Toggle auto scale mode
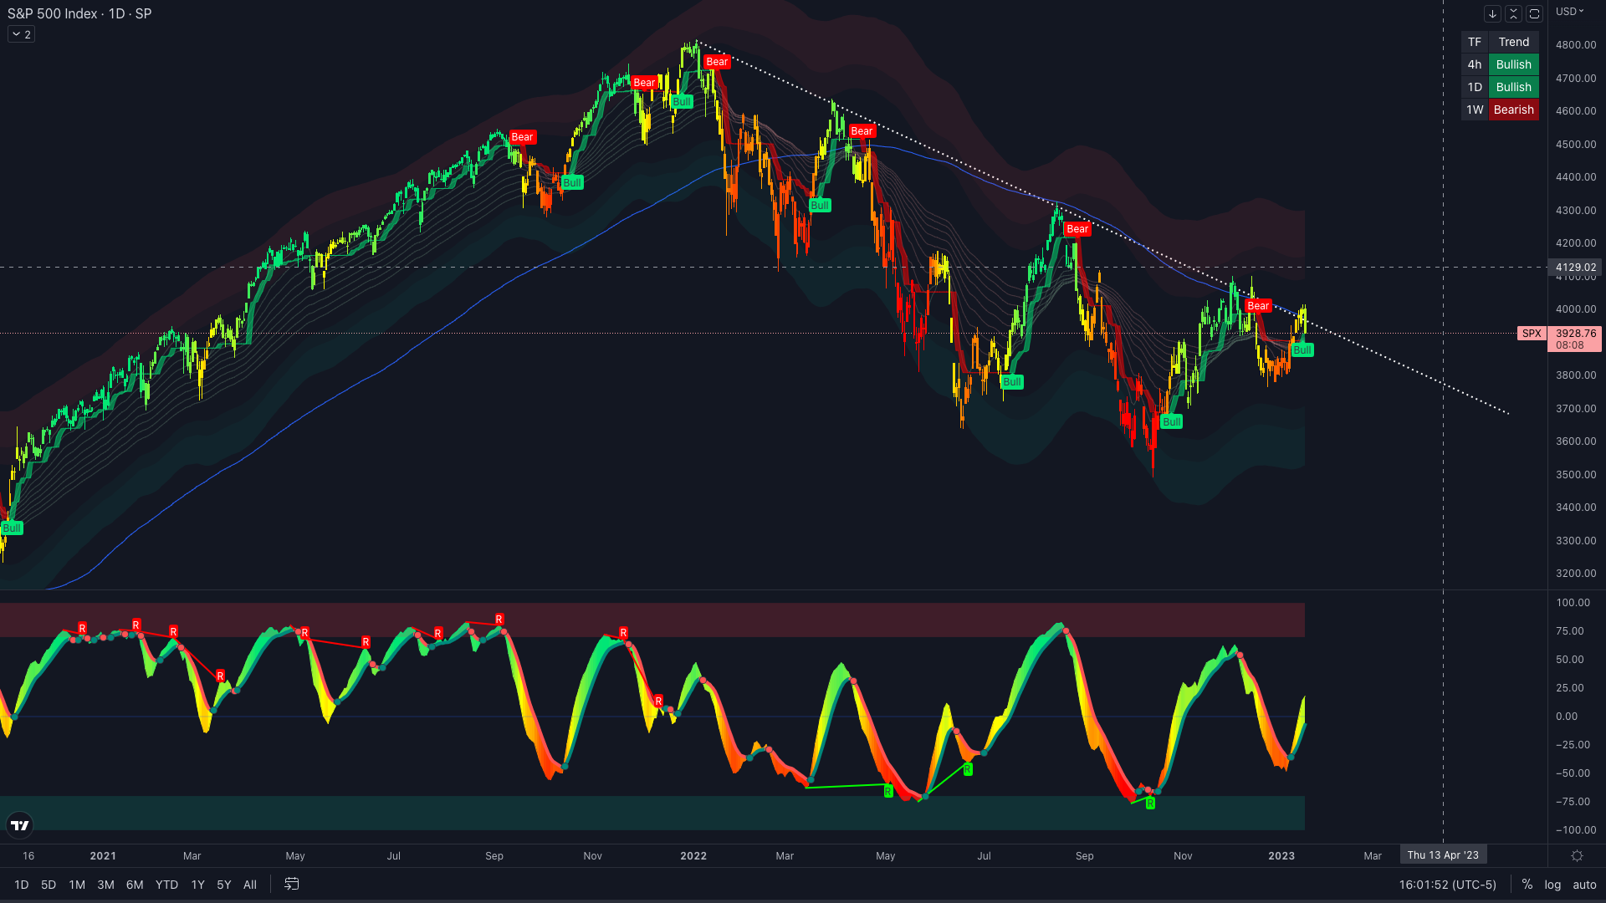1606x903 pixels. click(x=1584, y=885)
